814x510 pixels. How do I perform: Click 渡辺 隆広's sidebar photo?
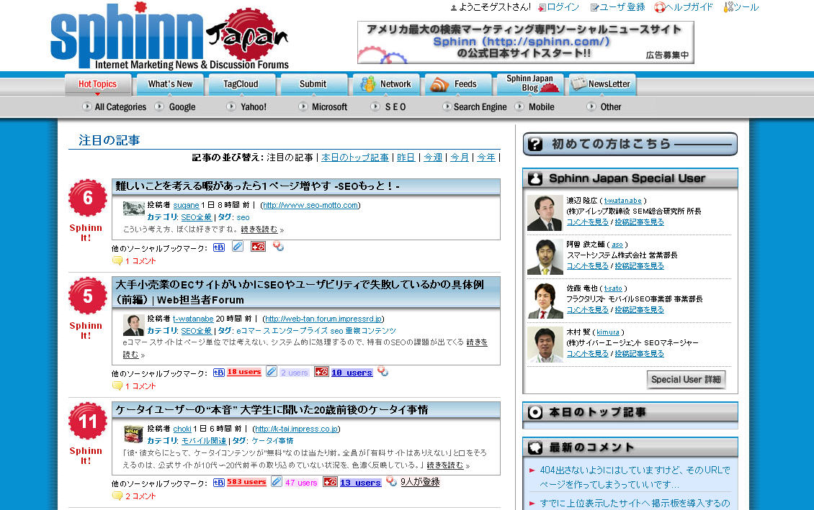pyautogui.click(x=545, y=213)
